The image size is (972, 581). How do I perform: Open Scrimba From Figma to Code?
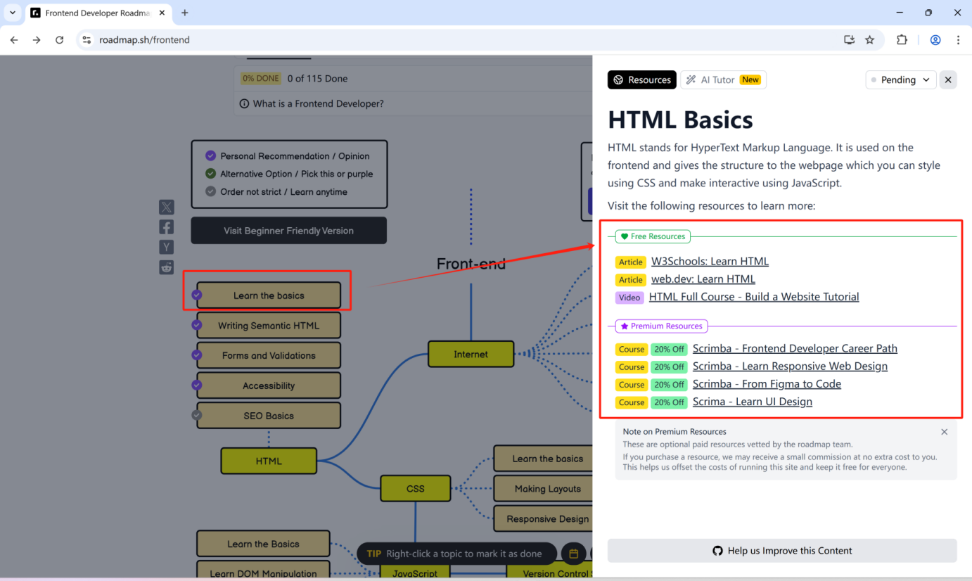(767, 384)
